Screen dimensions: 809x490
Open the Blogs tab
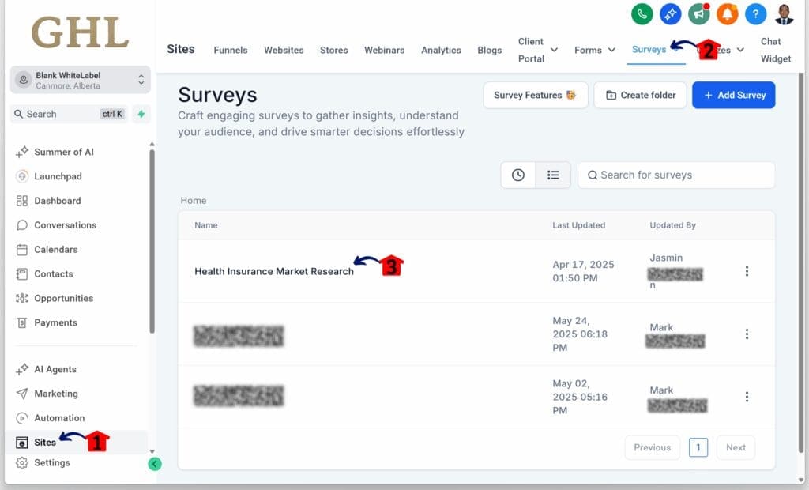point(490,50)
